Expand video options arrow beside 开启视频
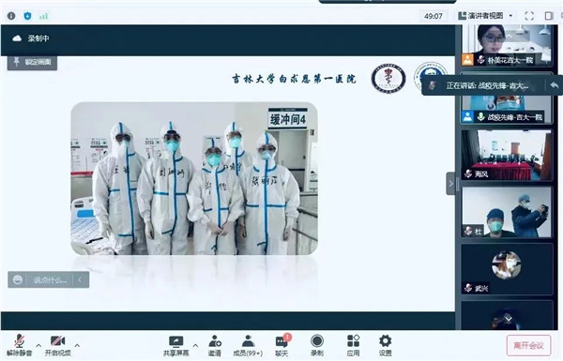The image size is (563, 361). pos(77,346)
